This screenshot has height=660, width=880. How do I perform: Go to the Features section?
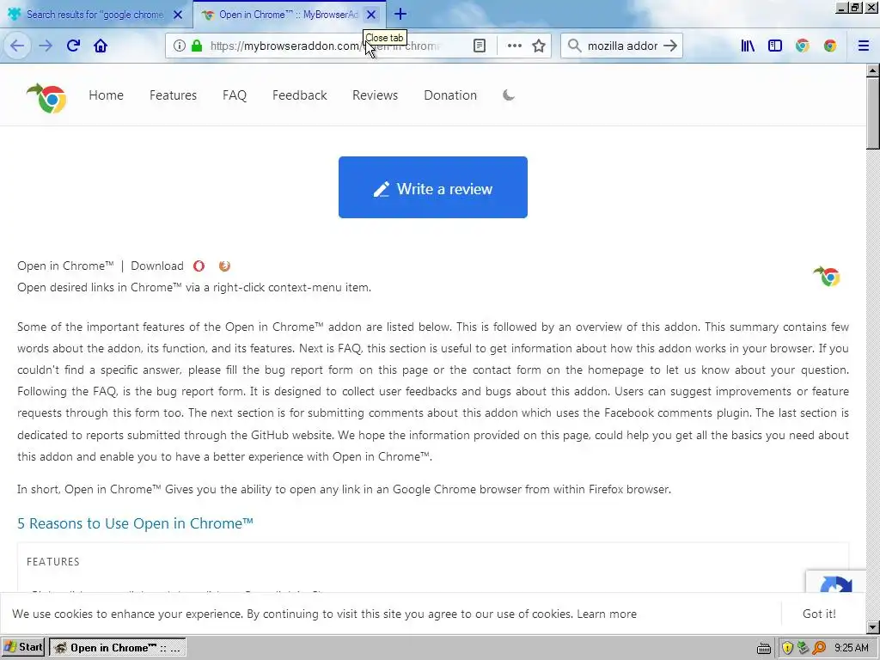click(173, 95)
